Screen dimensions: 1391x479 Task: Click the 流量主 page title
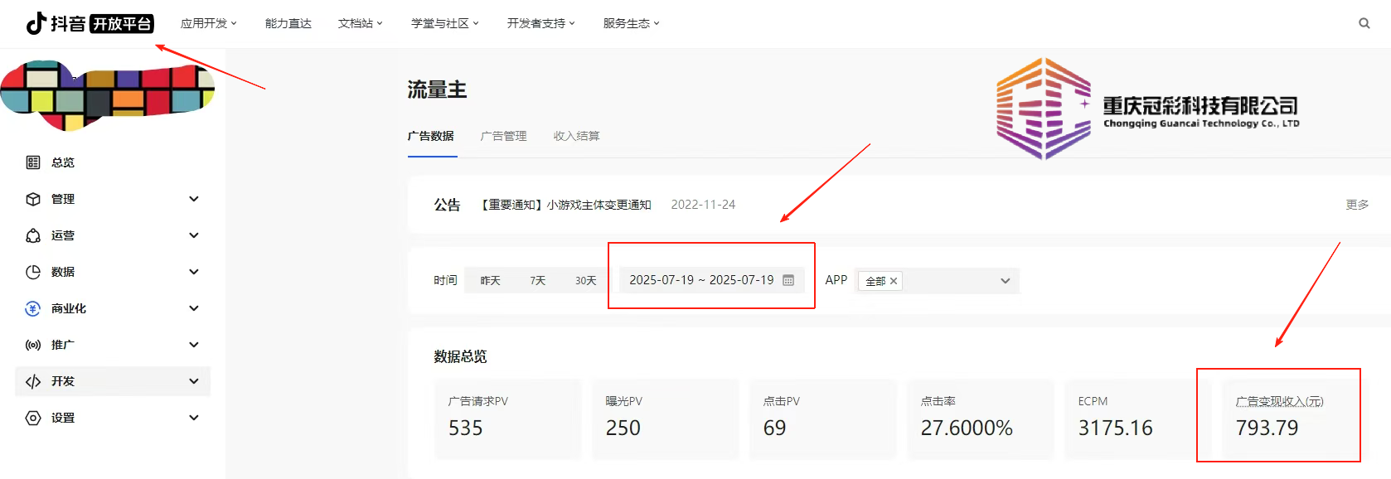tap(437, 90)
